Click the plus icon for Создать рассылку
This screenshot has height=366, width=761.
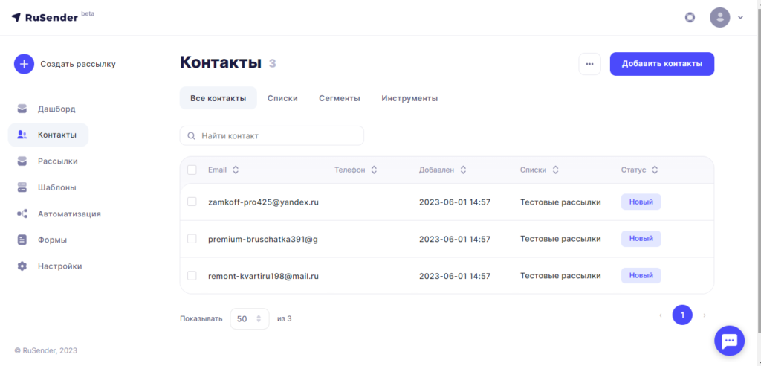[x=24, y=64]
